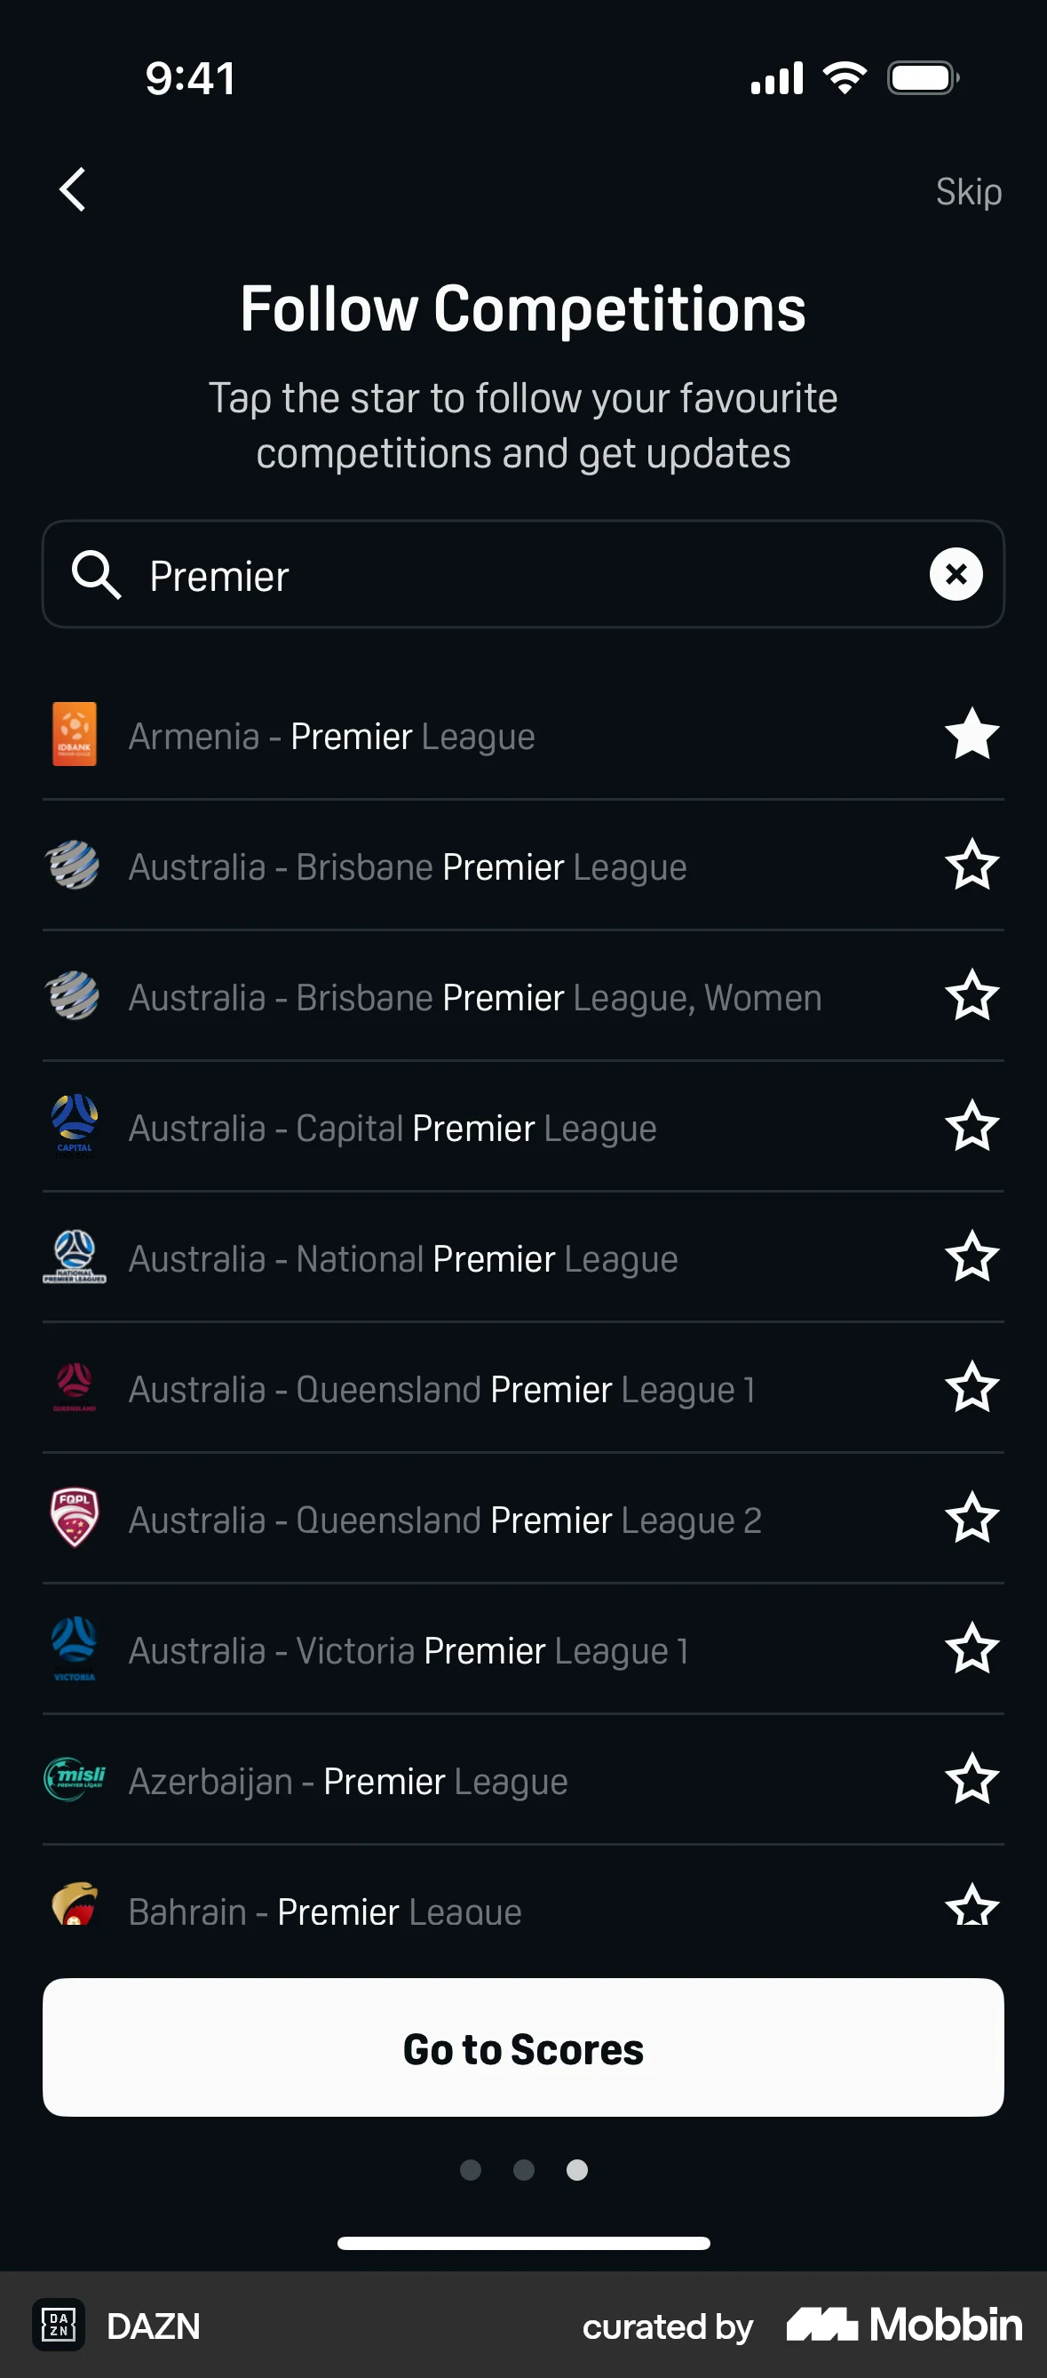Skip the Follow Competitions step
Viewport: 1047px width, 2378px height.
point(968,191)
